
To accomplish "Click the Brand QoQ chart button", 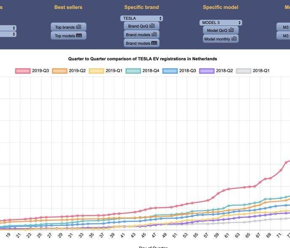I will pyautogui.click(x=141, y=26).
